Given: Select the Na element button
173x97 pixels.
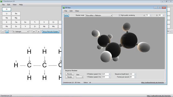Looking at the screenshot, I should [x=6, y=18].
